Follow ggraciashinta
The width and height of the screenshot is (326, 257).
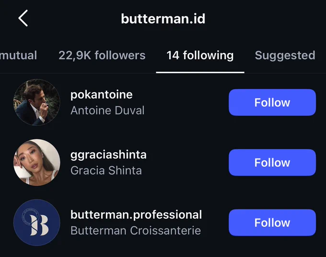(x=272, y=162)
